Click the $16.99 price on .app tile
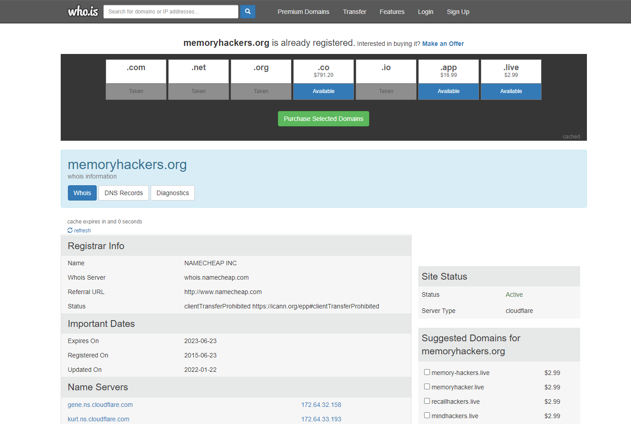This screenshot has width=631, height=424. click(x=449, y=75)
